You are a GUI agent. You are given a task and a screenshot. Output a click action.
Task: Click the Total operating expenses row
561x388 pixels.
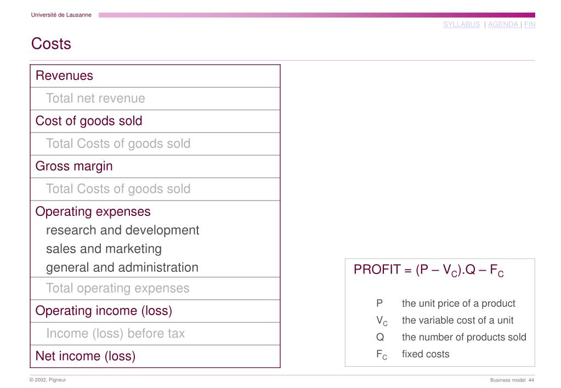[x=155, y=288]
